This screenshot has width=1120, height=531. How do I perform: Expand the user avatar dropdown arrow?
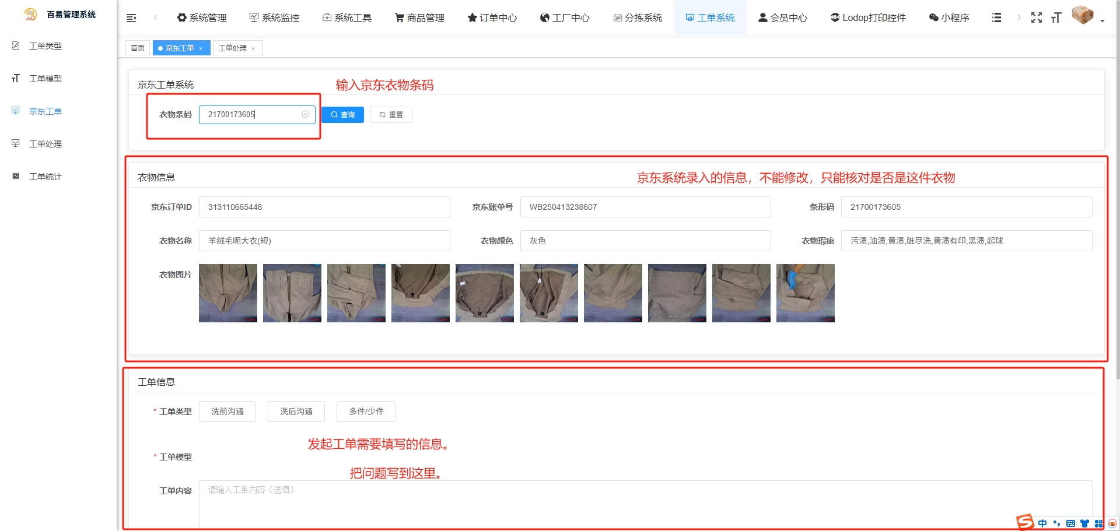point(1102,21)
